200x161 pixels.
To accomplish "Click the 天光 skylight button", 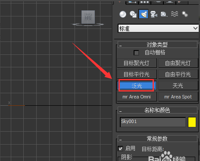I will (x=178, y=85).
